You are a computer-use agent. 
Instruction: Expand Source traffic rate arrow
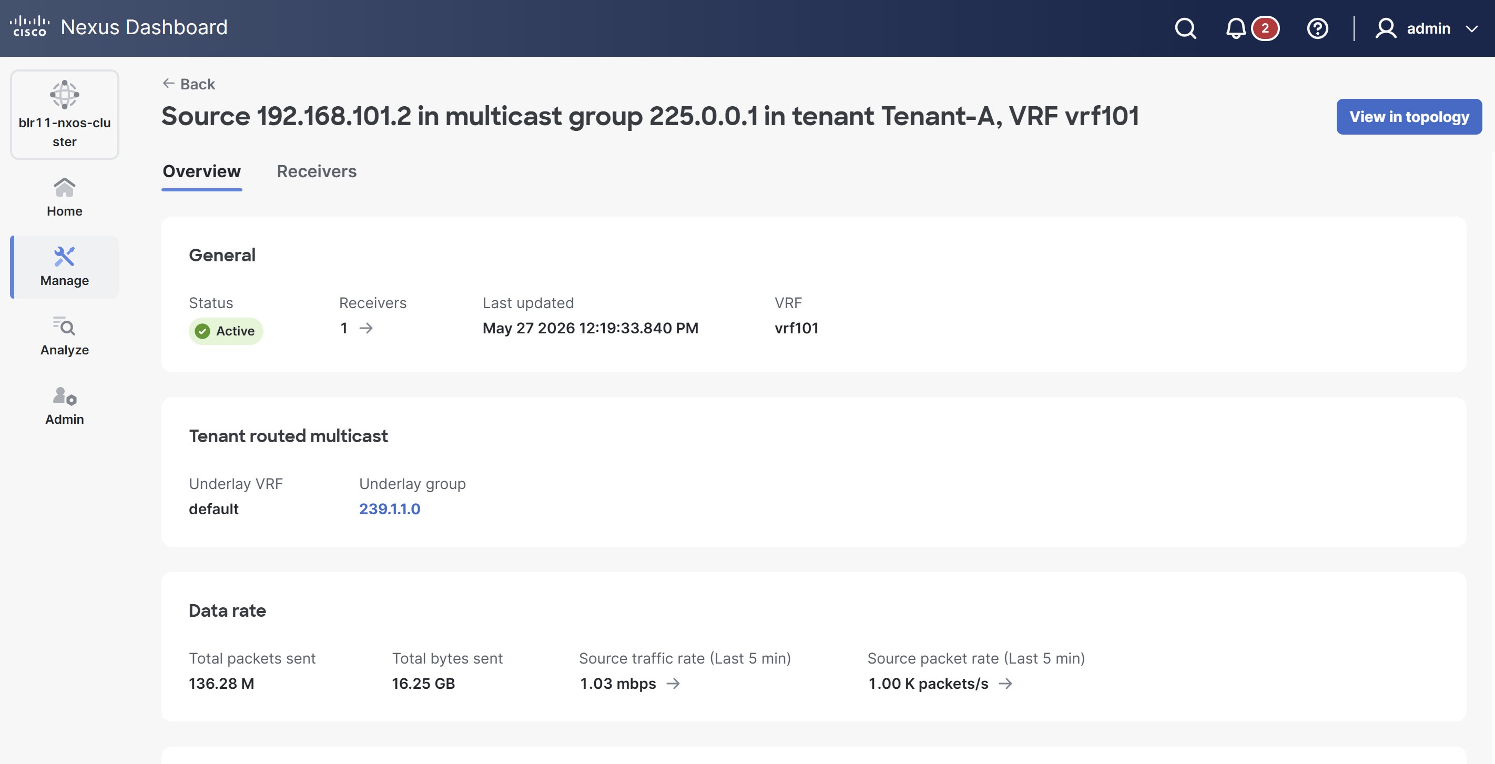tap(673, 684)
